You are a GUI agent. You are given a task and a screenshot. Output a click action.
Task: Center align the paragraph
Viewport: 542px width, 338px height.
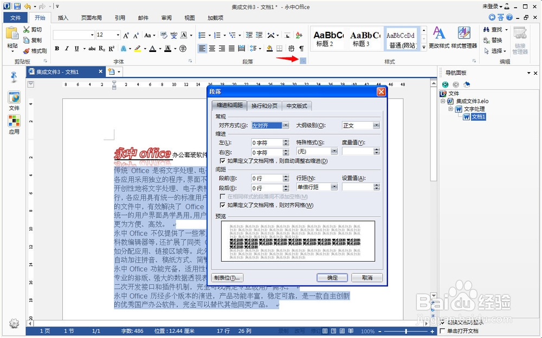pyautogui.click(x=212, y=48)
